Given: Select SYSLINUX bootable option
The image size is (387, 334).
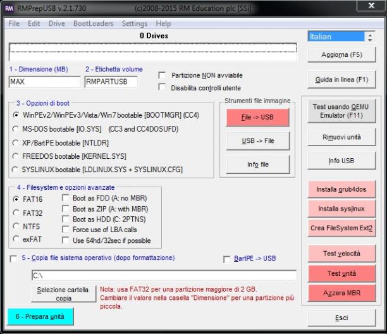Looking at the screenshot, I should tap(15, 170).
